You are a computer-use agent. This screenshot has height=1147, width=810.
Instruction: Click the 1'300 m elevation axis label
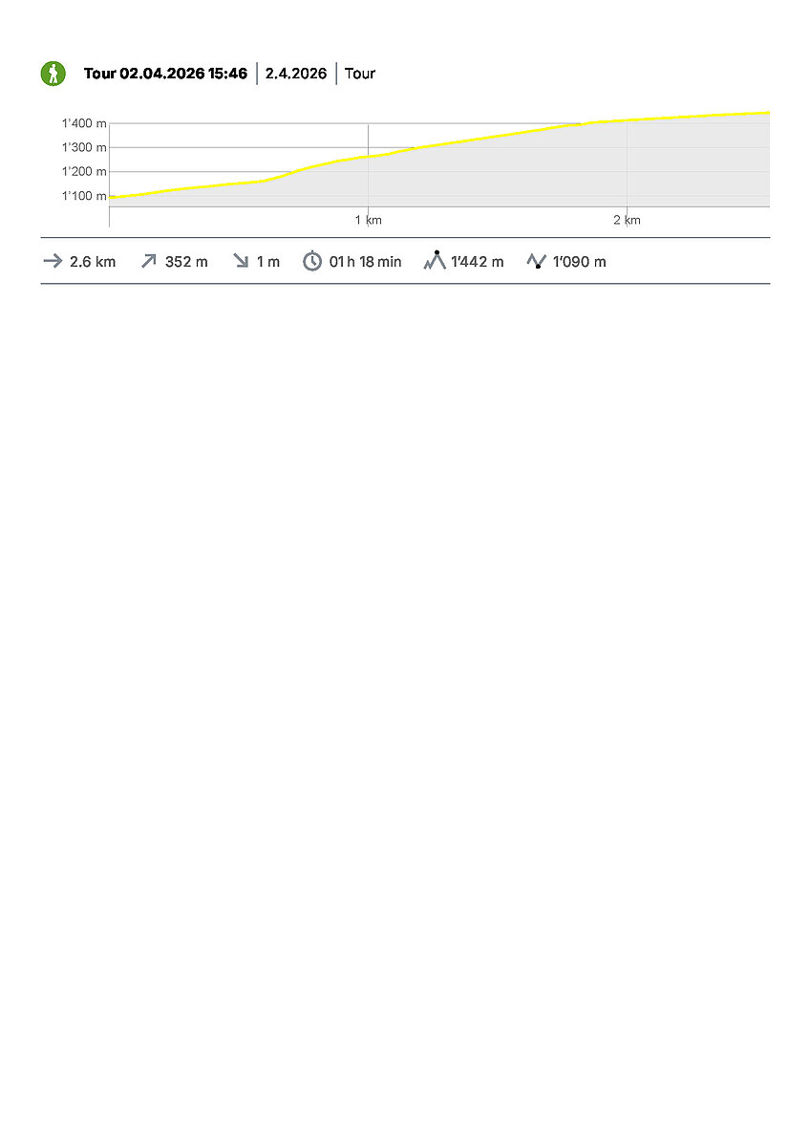click(x=84, y=148)
